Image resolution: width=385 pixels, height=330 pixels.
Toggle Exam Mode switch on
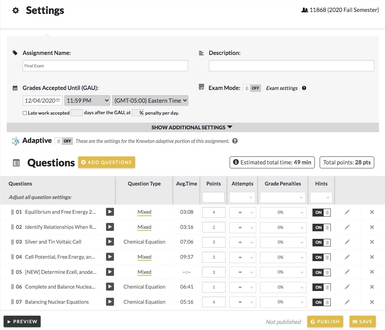(252, 88)
